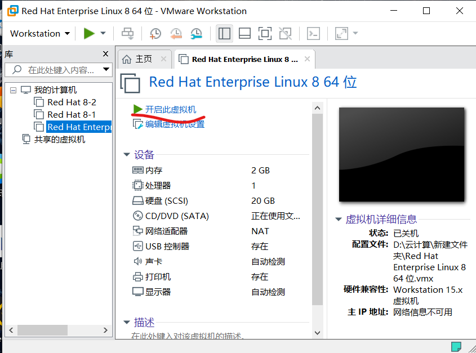Open the 网络适配器 device setting
The image size is (476, 353).
[x=160, y=231]
